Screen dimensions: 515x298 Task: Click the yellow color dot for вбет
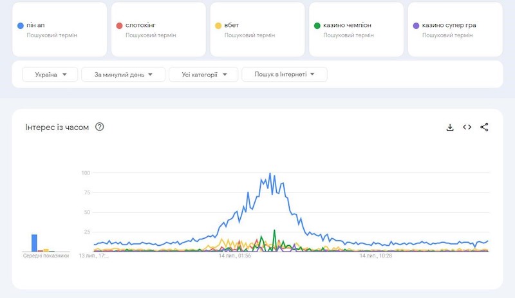point(218,26)
